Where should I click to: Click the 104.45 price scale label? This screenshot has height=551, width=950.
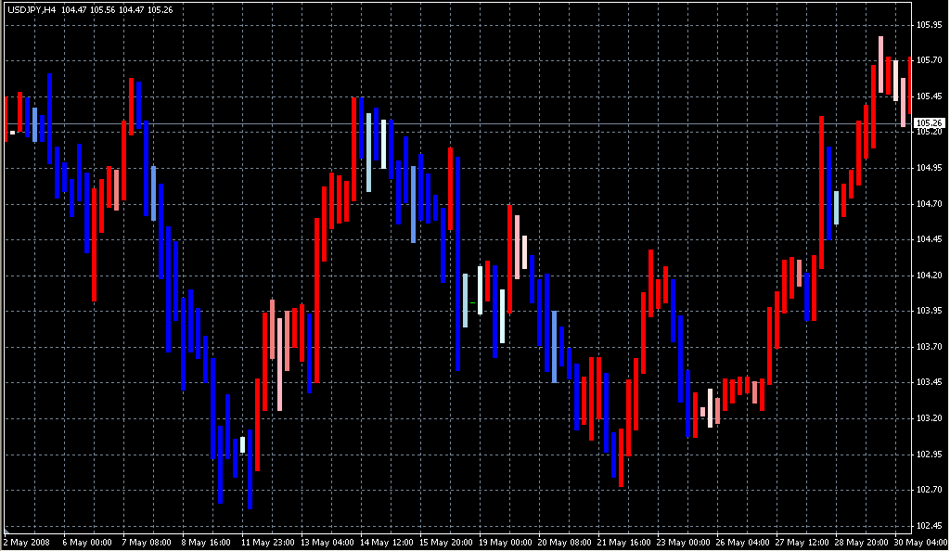click(x=930, y=239)
